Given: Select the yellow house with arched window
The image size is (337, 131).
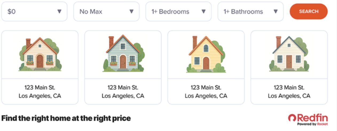Looking at the screenshot, I should (x=206, y=55).
